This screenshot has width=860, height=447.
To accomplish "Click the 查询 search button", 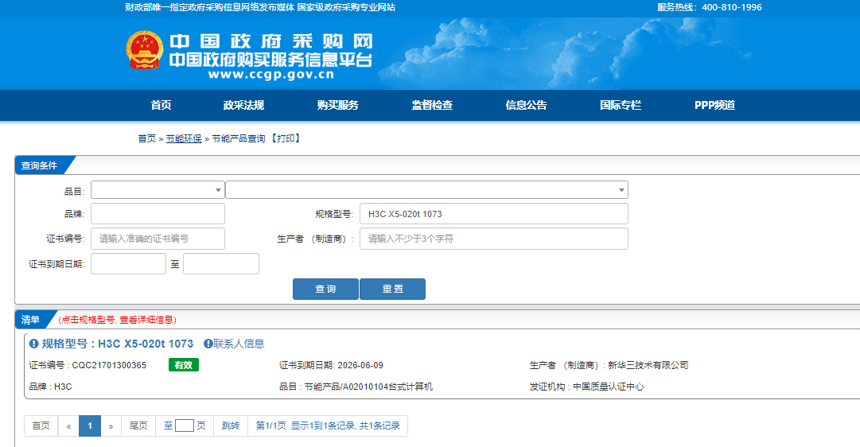I will [x=326, y=289].
